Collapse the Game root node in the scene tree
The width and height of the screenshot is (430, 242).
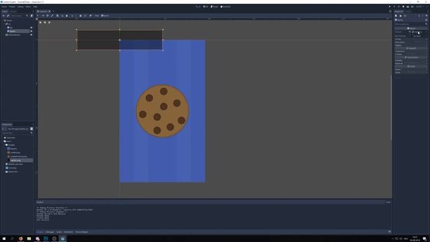click(x=3, y=20)
